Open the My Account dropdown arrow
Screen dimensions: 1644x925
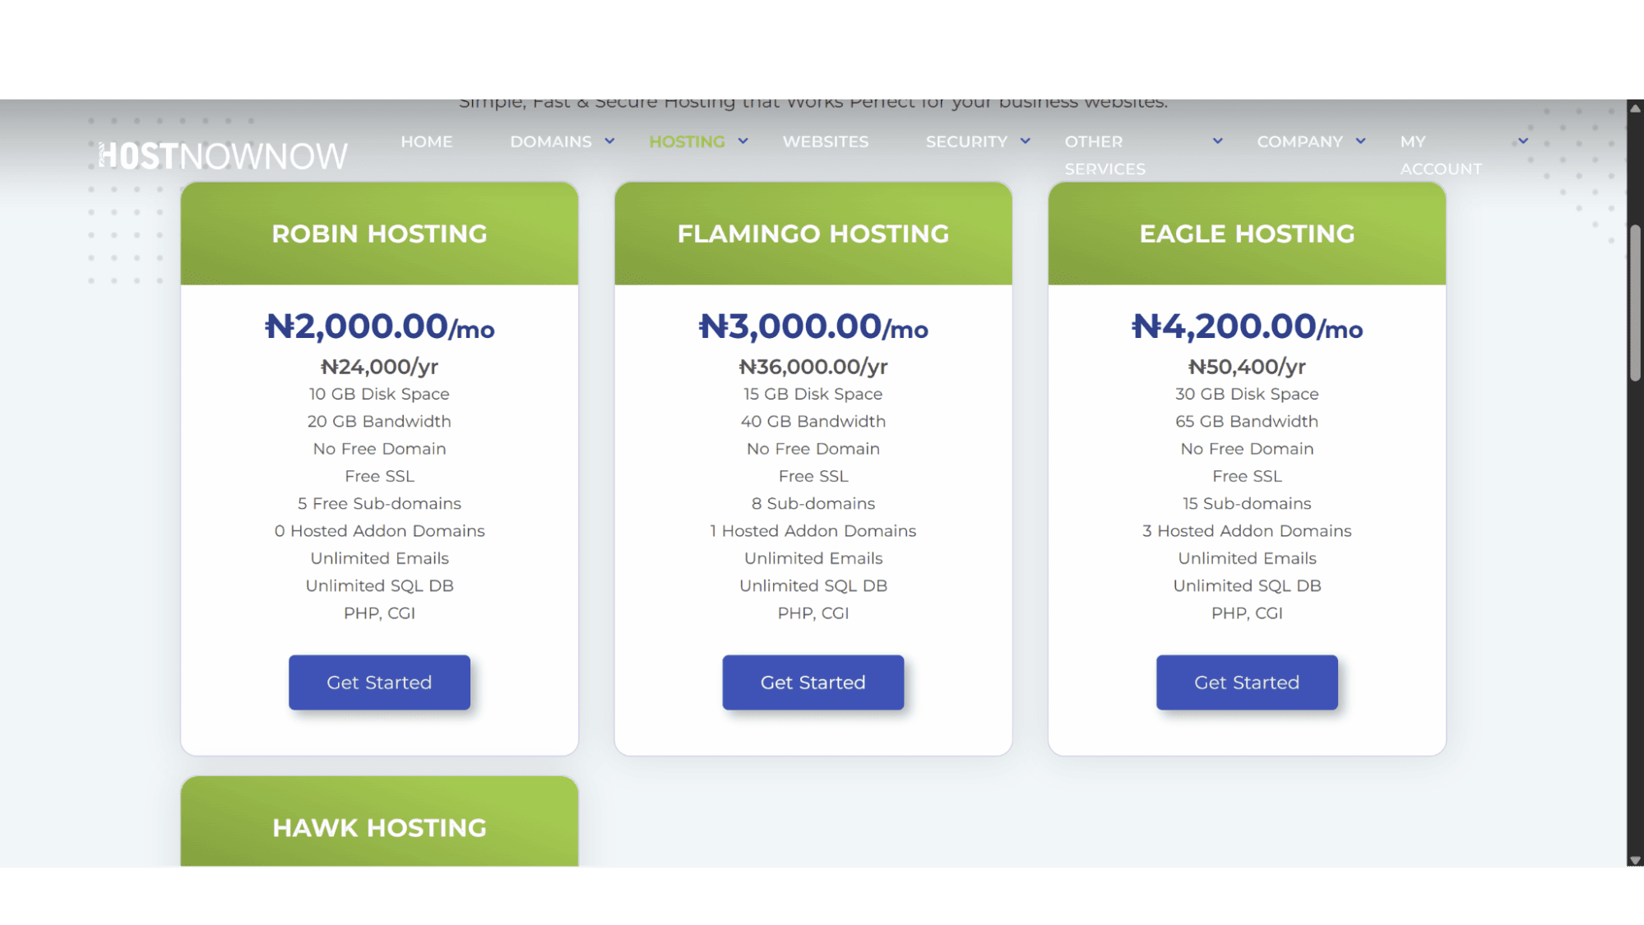[1523, 141]
